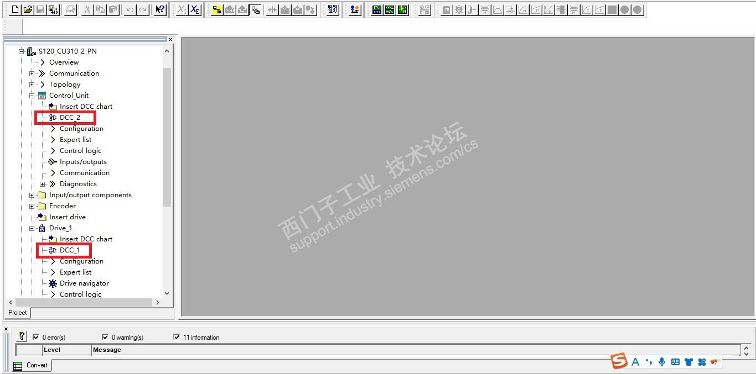Viewport: 756px width, 374px height.
Task: Select the Convert tab in the output window
Action: coord(31,365)
